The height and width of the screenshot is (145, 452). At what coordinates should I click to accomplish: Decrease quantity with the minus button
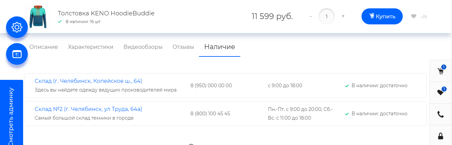(x=311, y=16)
